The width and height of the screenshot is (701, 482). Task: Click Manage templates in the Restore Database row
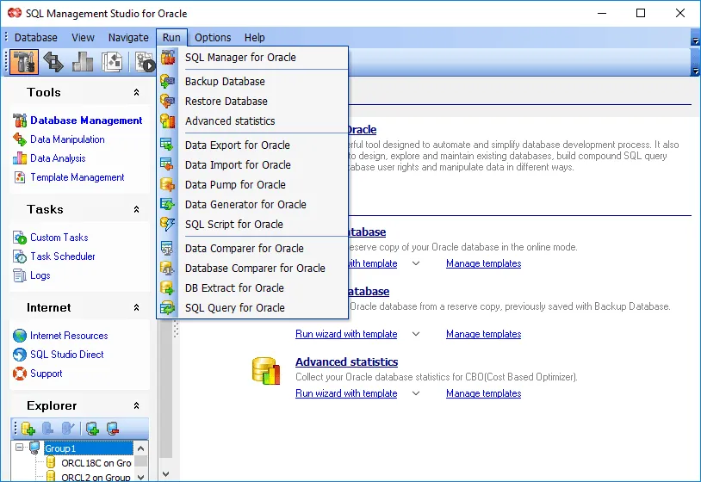coord(483,334)
